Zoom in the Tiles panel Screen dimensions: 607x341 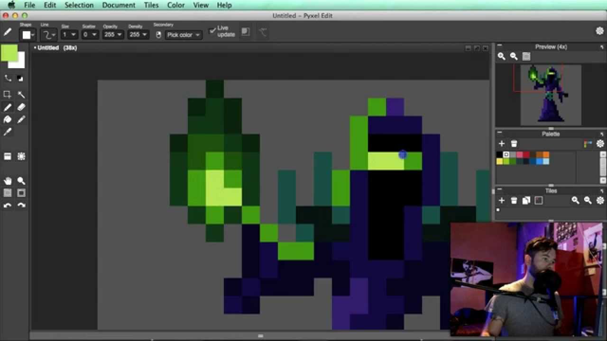[575, 200]
